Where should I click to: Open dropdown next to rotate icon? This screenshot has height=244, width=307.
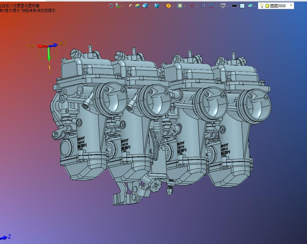(197, 6)
